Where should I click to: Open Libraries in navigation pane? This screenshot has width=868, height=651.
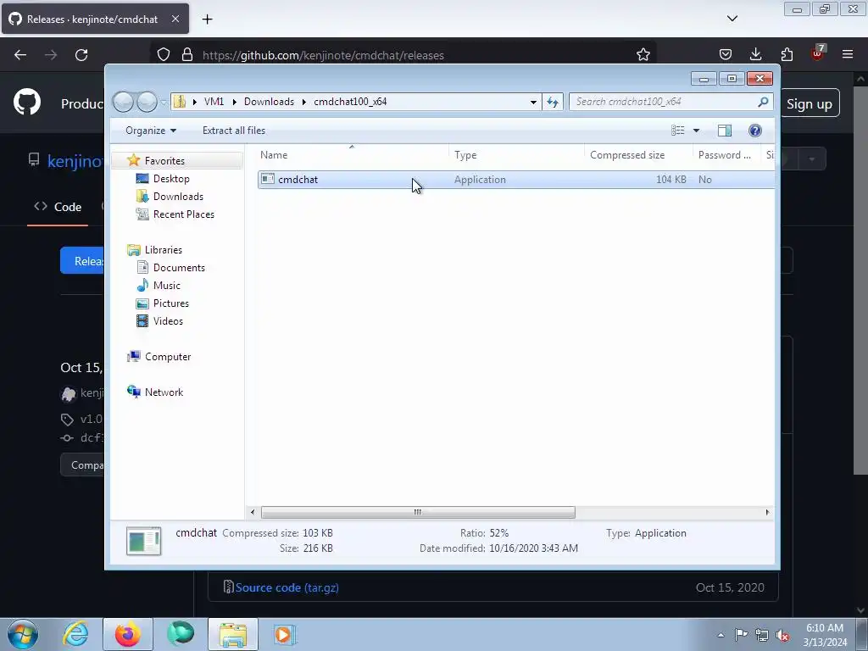point(164,250)
